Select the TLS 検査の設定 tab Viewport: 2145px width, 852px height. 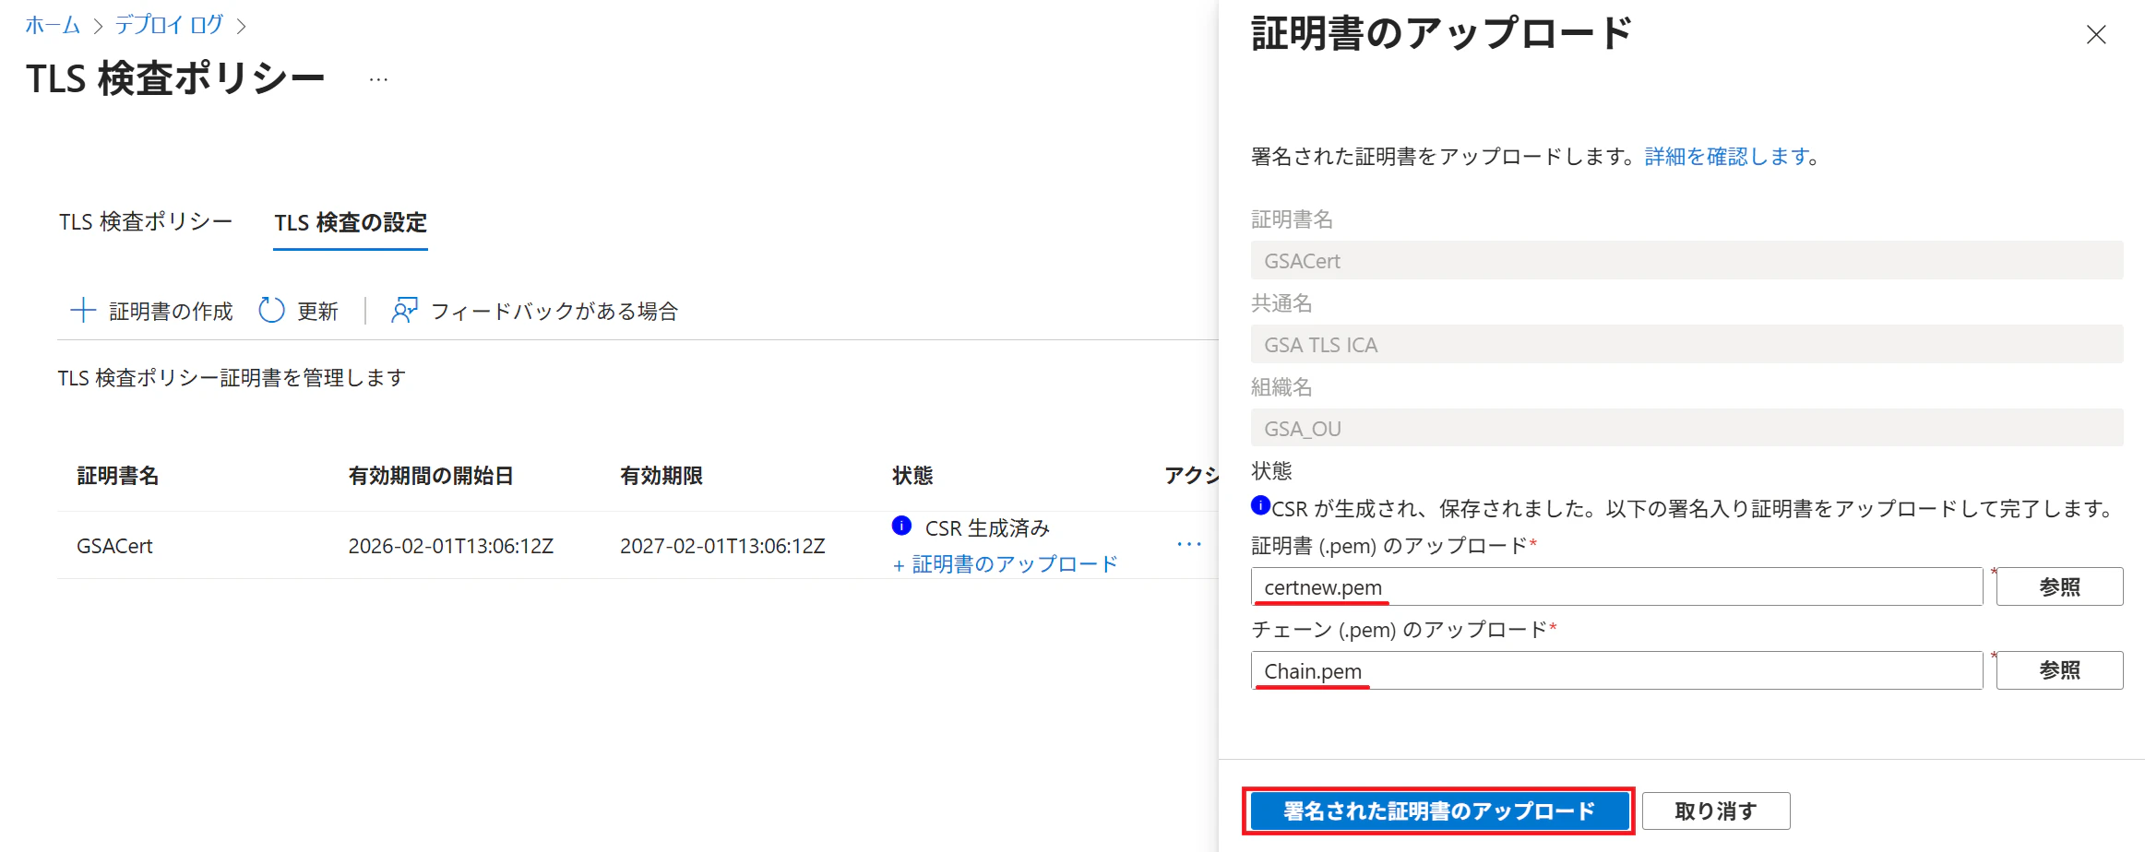tap(351, 223)
